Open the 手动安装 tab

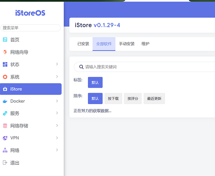pyautogui.click(x=127, y=44)
